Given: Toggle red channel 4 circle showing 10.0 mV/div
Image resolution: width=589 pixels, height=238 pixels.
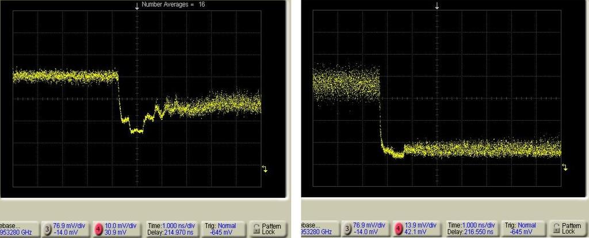Looking at the screenshot, I should pyautogui.click(x=99, y=229).
